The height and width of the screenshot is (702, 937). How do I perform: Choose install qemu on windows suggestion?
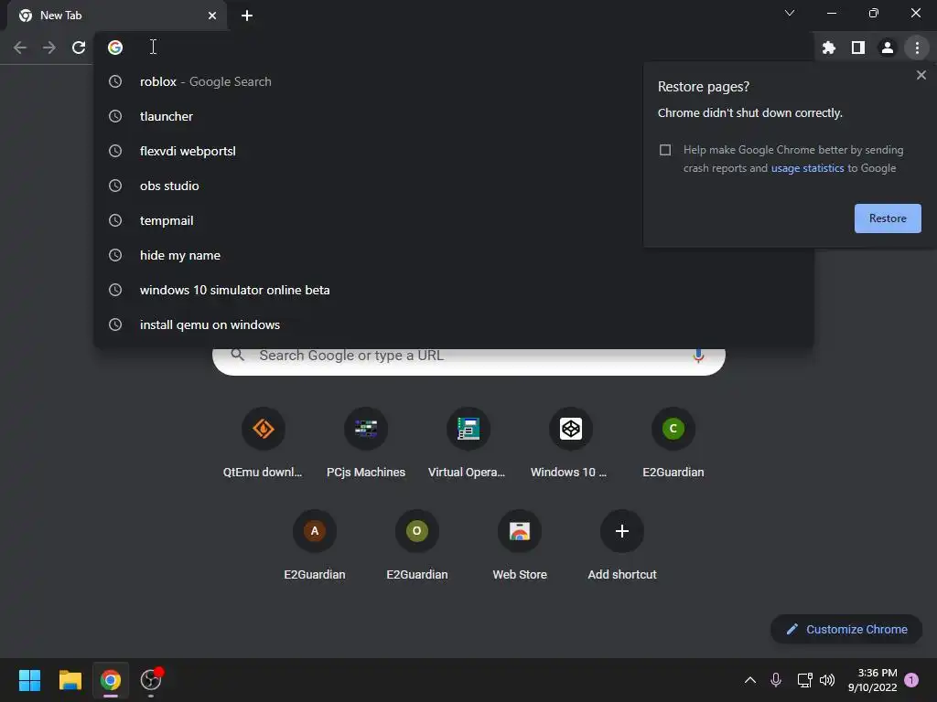tap(454, 324)
